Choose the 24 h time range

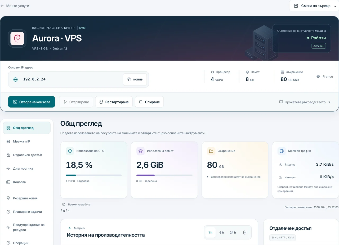pos(233,233)
